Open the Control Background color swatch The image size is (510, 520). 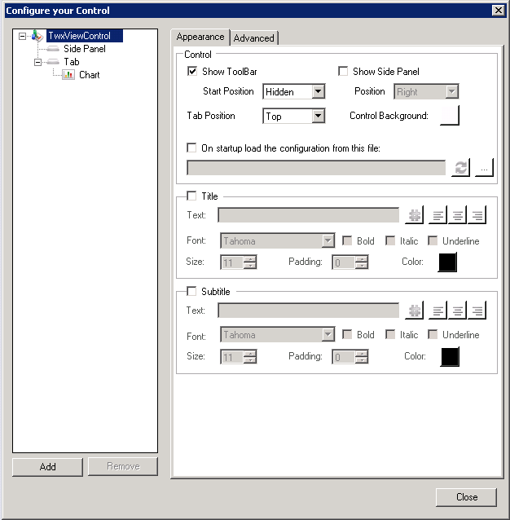click(x=450, y=116)
